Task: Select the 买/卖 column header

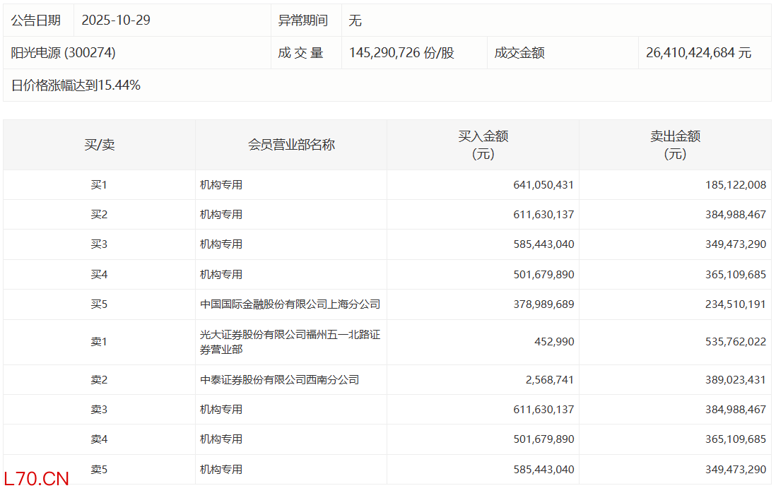Action: (x=99, y=145)
